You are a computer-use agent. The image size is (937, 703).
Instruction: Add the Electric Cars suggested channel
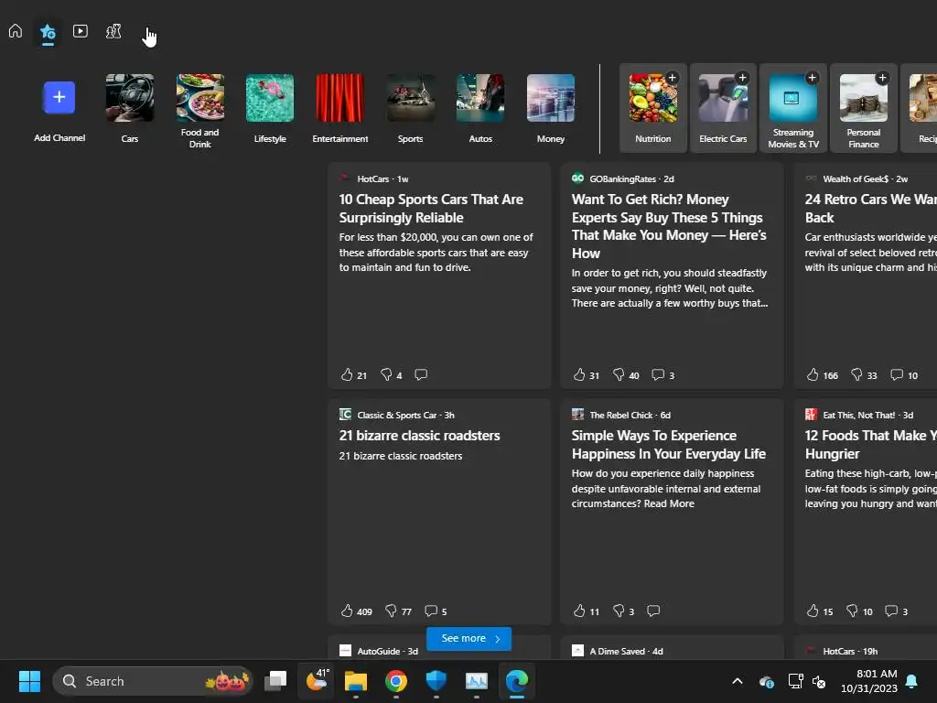click(x=742, y=78)
